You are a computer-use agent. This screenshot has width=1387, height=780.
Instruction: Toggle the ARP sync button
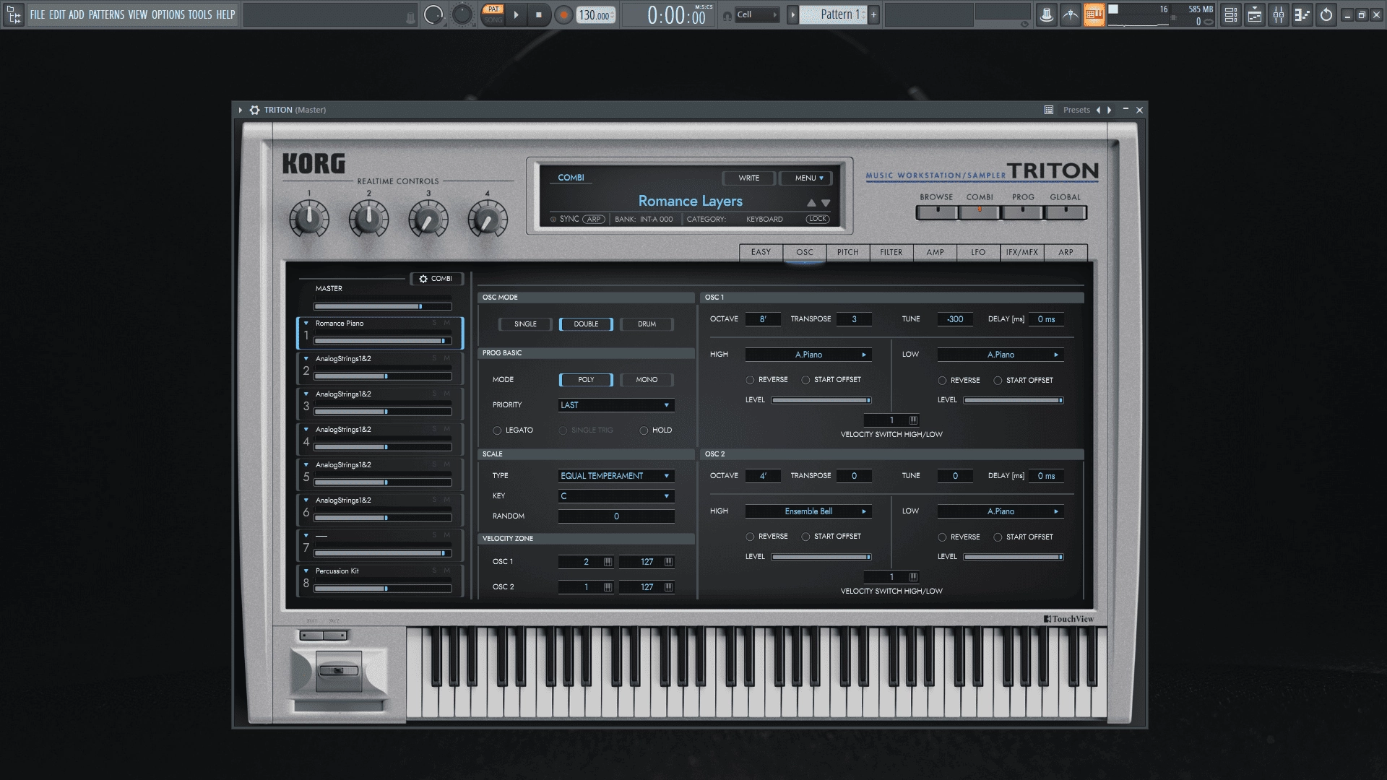click(594, 219)
